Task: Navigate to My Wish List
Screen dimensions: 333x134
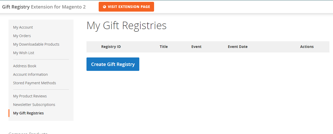Action: click(24, 53)
